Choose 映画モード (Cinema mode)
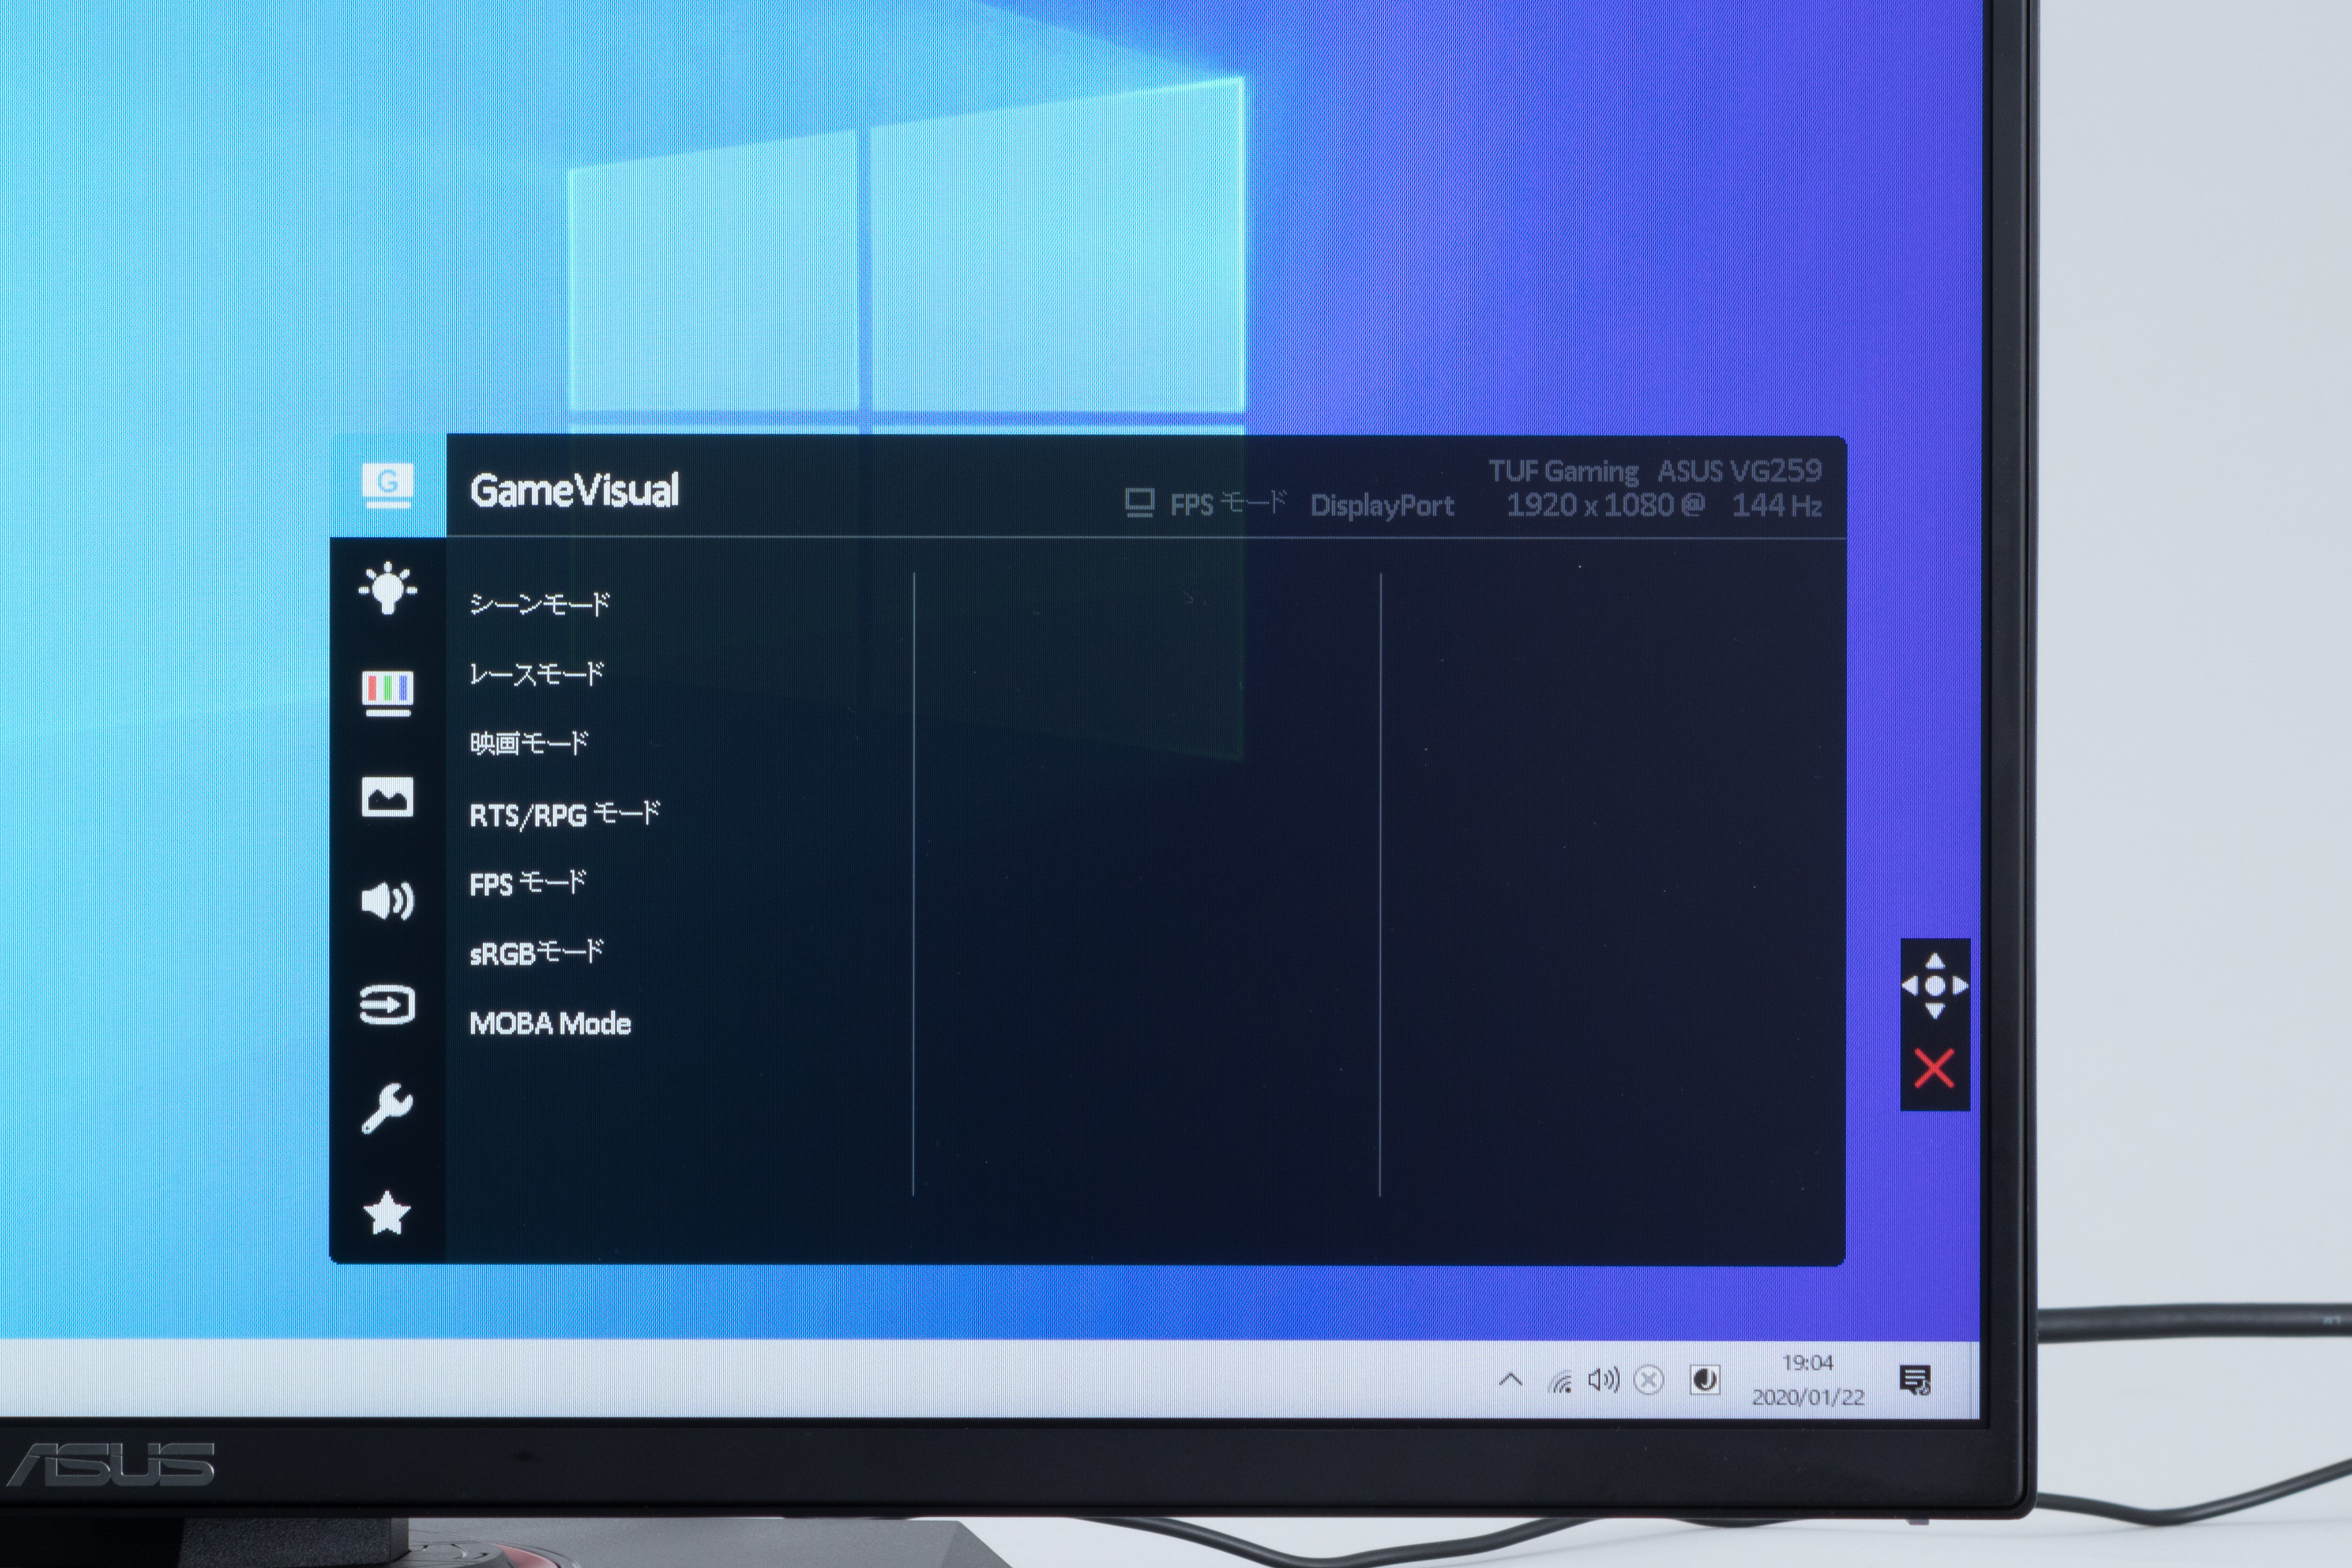Screen dimensions: 2352x1568 point(529,743)
